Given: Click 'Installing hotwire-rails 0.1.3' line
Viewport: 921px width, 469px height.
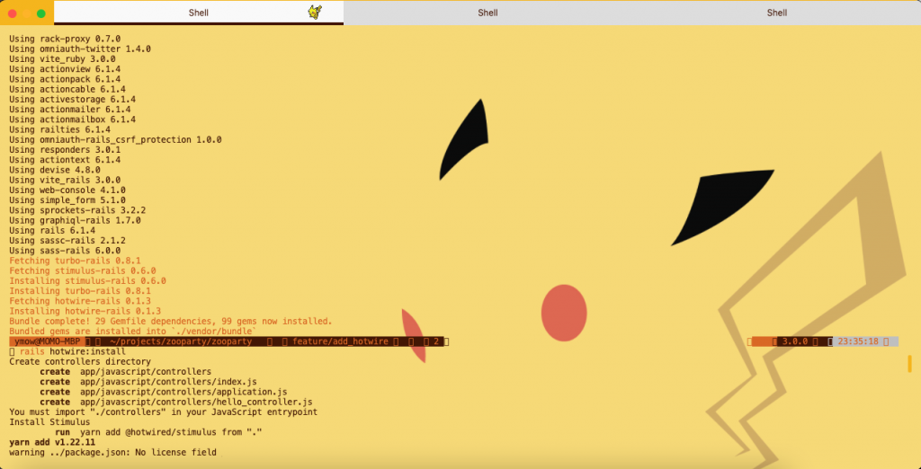Looking at the screenshot, I should pos(85,311).
